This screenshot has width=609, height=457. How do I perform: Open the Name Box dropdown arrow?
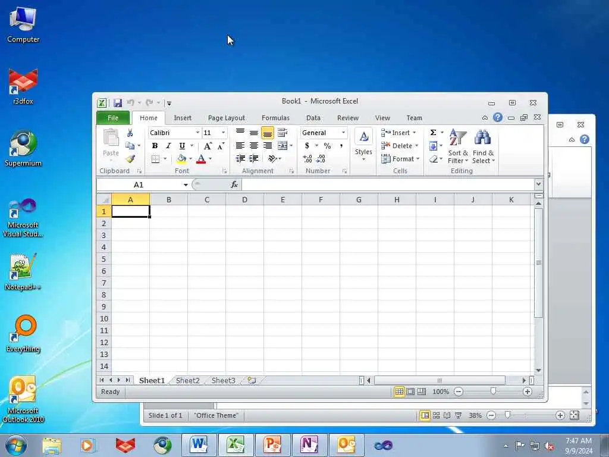tap(186, 184)
